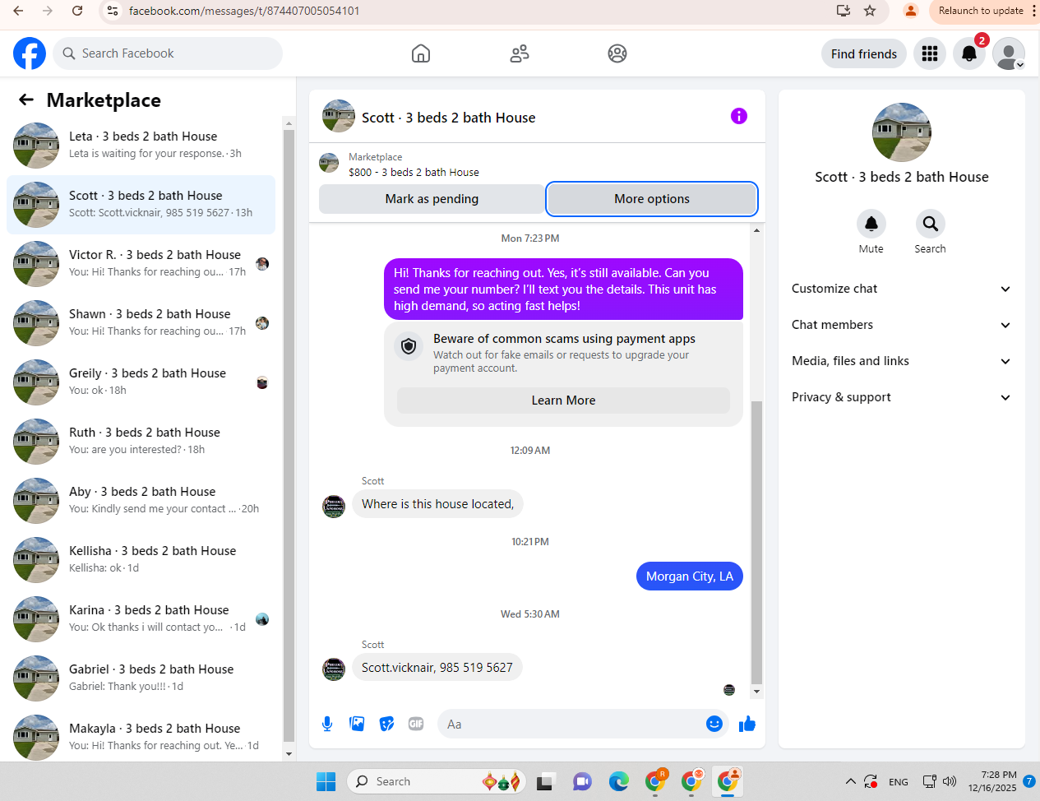
Task: Send a thumbs-up like
Action: [747, 724]
